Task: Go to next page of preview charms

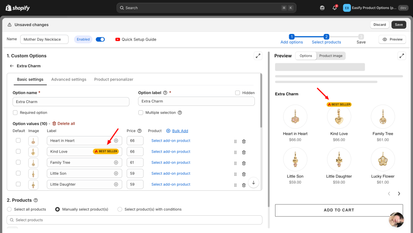Action: pyautogui.click(x=399, y=194)
